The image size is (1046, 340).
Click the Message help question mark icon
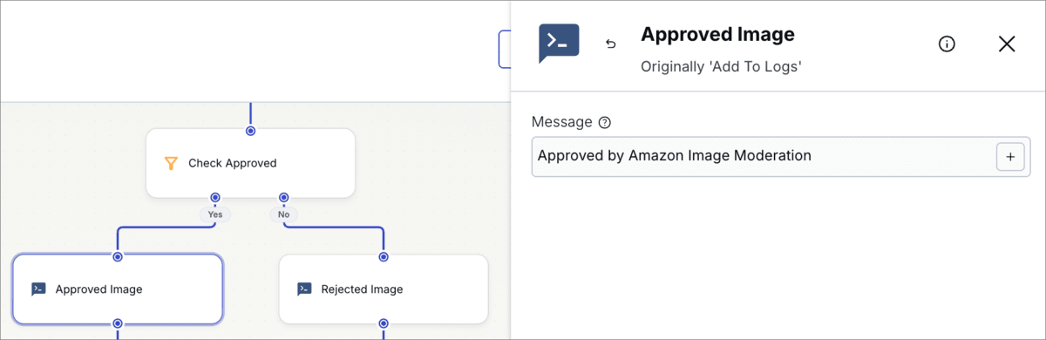tap(605, 123)
